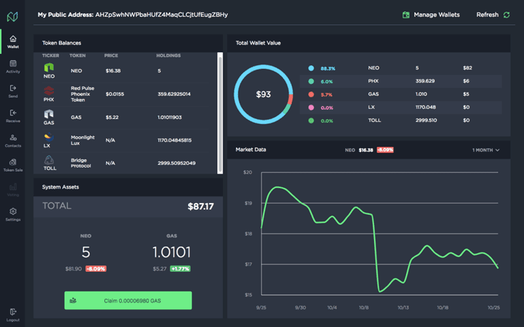Click the red GAS legend dot
The image size is (524, 327).
click(x=311, y=95)
